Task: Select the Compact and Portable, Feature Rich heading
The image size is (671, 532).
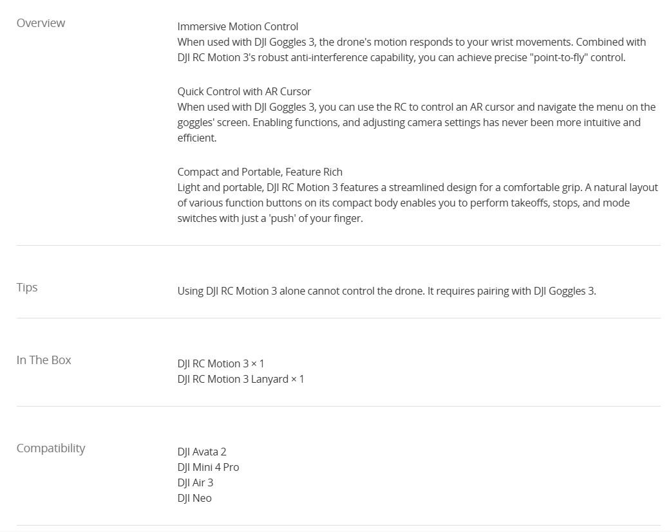Action: point(260,172)
